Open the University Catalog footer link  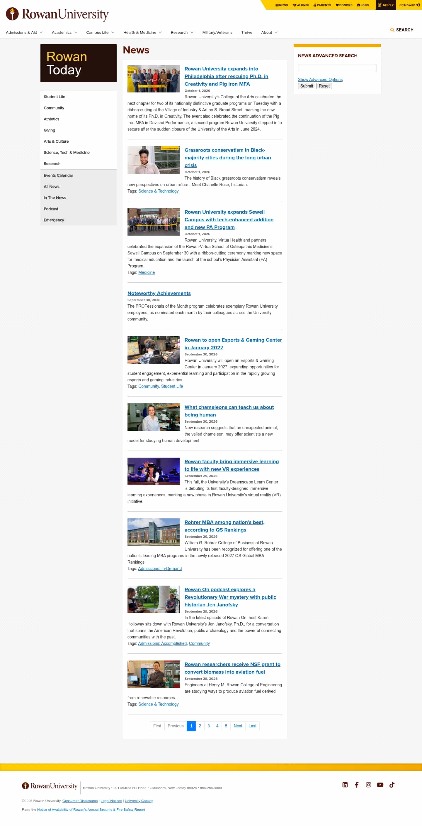click(x=139, y=801)
